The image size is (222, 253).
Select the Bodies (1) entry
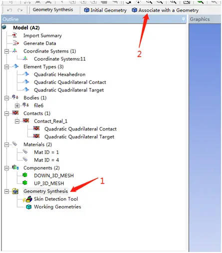35,97
